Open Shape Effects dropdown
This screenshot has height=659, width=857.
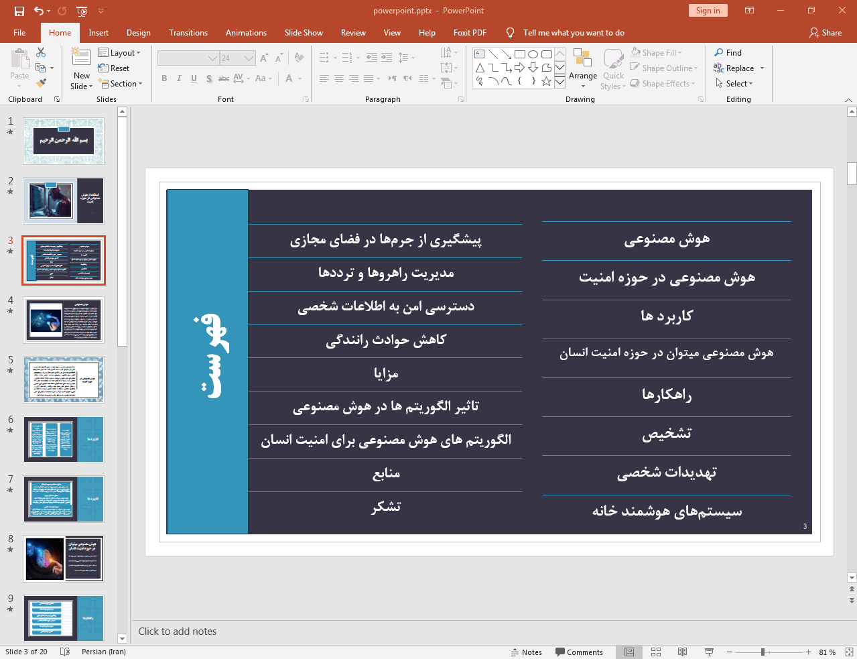tap(663, 84)
